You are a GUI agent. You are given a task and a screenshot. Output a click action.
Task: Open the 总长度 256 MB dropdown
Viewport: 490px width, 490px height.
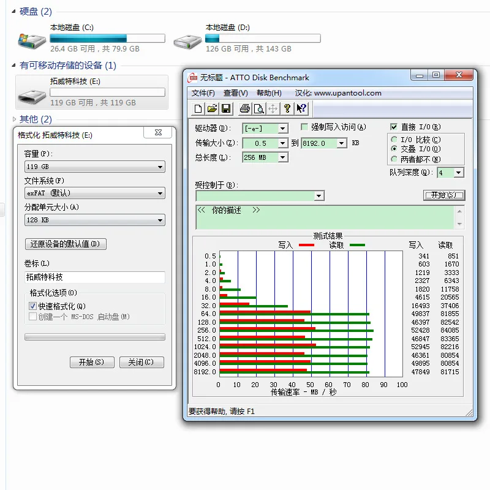[282, 157]
